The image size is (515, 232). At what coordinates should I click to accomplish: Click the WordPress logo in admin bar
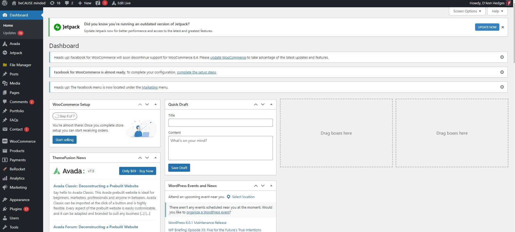click(5, 3)
